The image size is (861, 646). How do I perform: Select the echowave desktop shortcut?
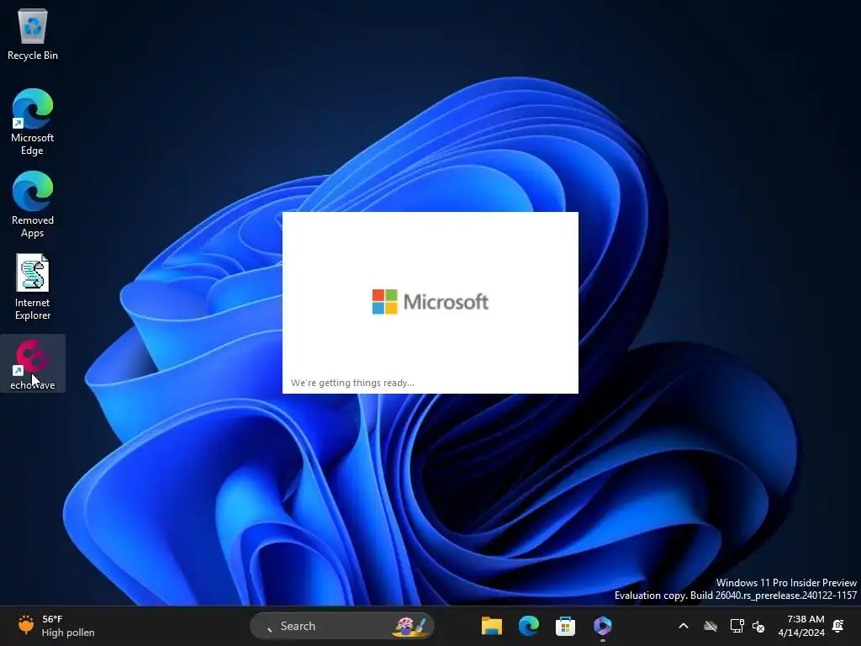tap(33, 363)
